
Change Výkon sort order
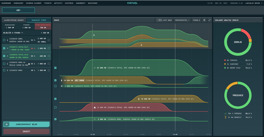coord(196,20)
